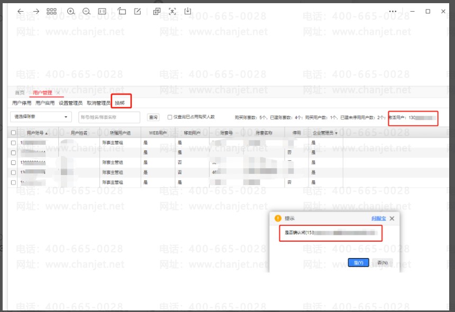
Task: Save image using the download icon
Action: [188, 11]
